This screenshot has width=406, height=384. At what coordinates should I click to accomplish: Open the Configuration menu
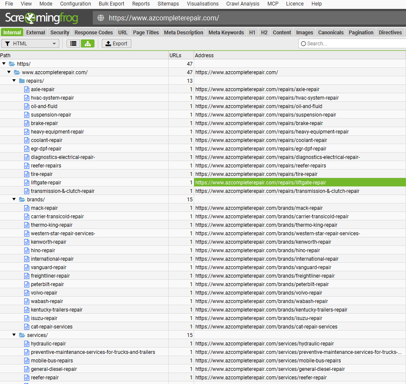75,4
